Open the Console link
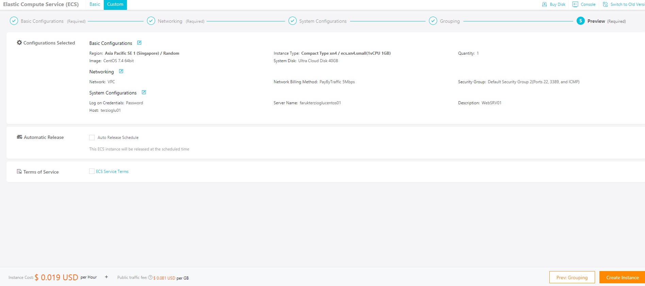645x286 pixels. coord(588,4)
